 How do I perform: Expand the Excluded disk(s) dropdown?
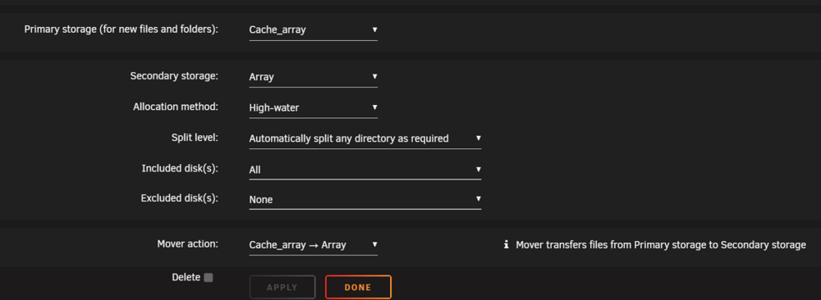tap(365, 199)
